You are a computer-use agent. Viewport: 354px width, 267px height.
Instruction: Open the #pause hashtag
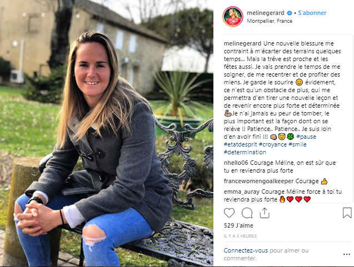coord(306,137)
